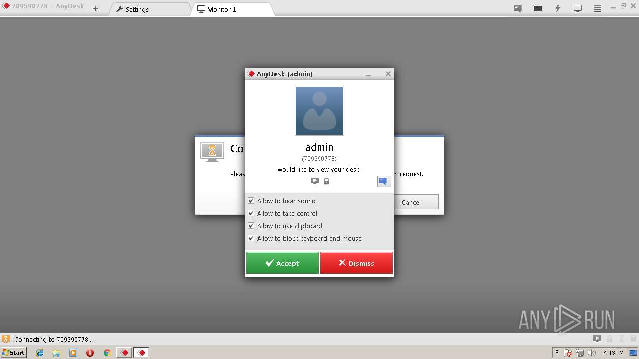Open the network tray icon
This screenshot has height=359, width=639.
pos(580,353)
